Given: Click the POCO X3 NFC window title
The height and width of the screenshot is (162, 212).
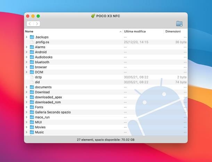Looking at the screenshot, I should [108, 16].
